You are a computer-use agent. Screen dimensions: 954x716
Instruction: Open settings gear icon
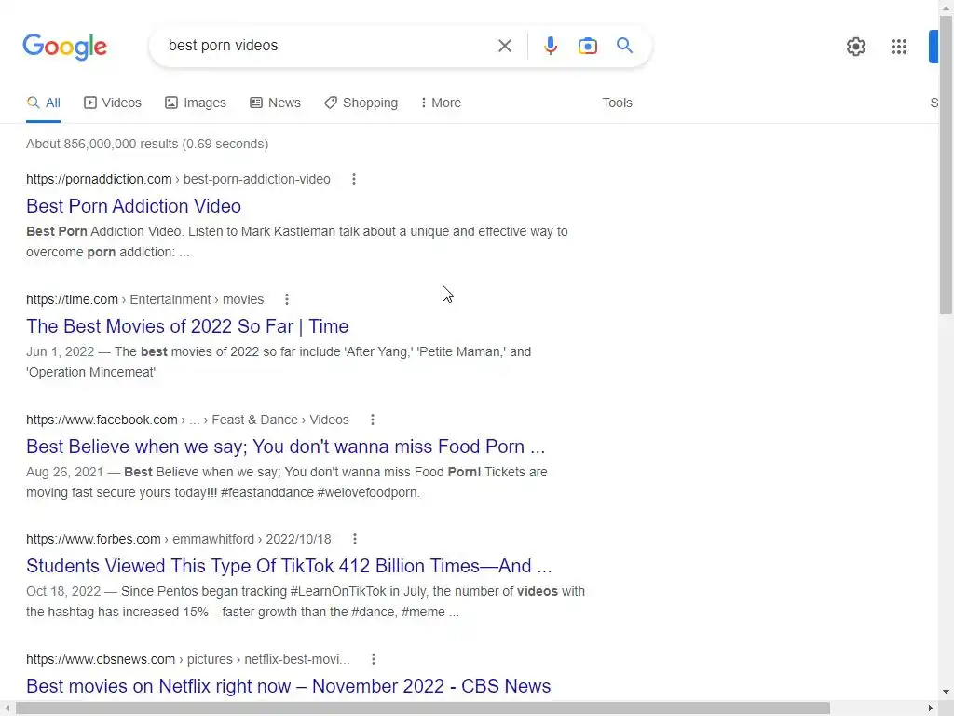[x=855, y=47]
